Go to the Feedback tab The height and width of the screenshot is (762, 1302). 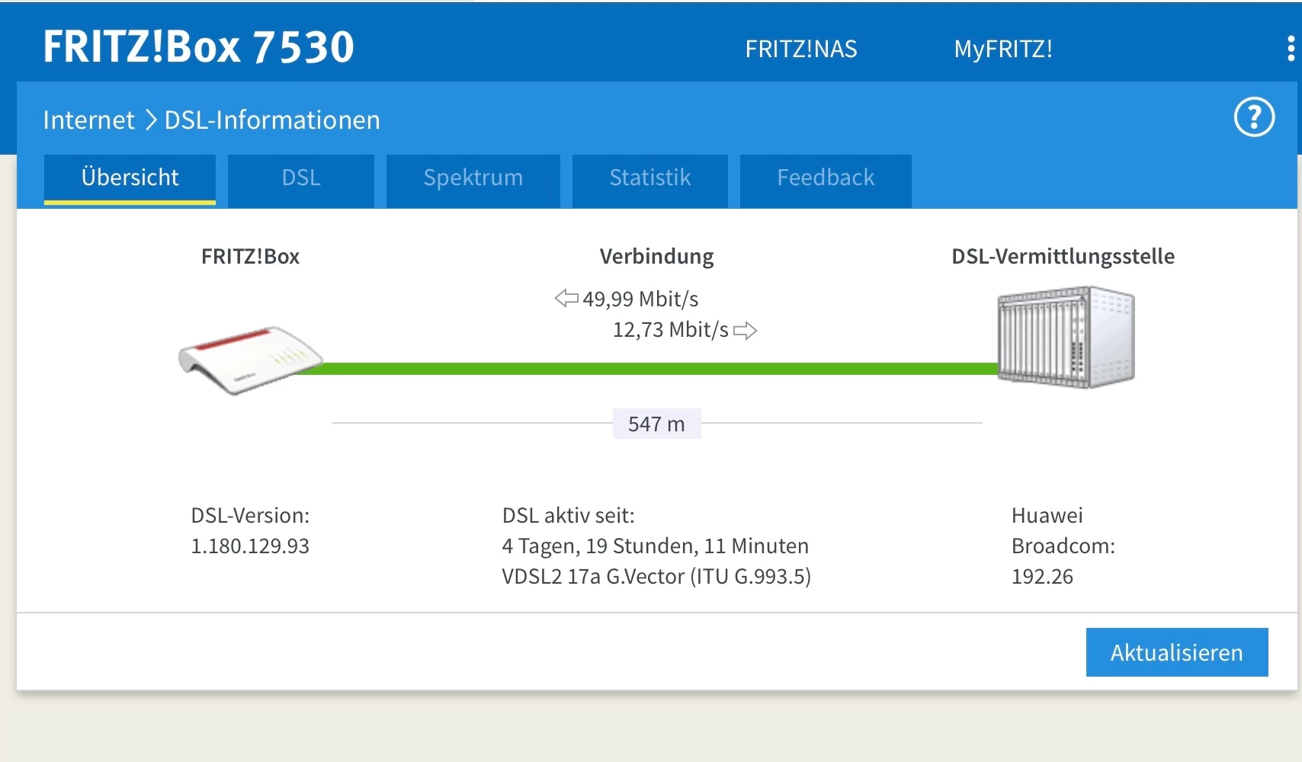[x=826, y=178]
